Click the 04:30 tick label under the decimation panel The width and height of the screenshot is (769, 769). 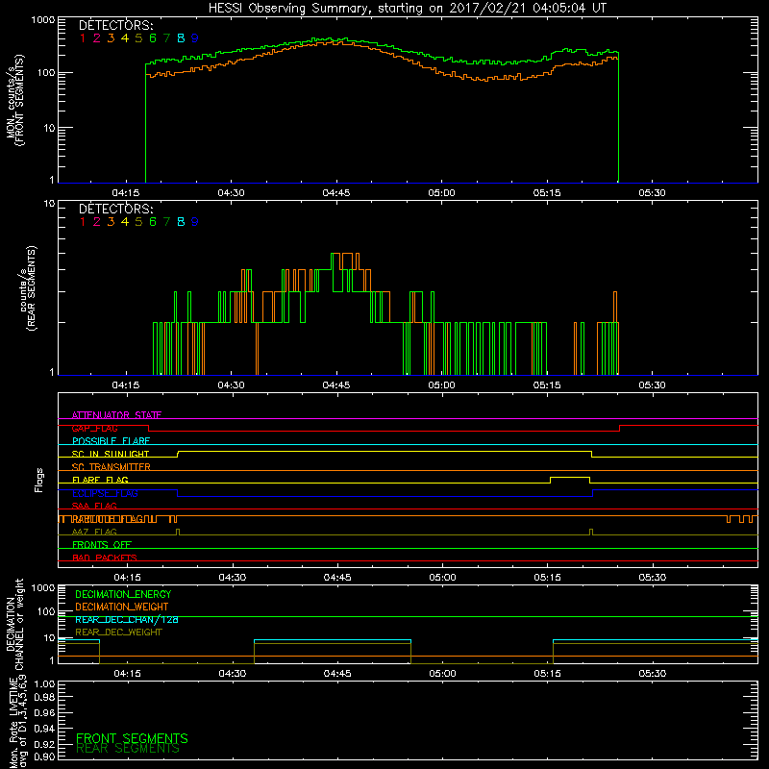(233, 674)
